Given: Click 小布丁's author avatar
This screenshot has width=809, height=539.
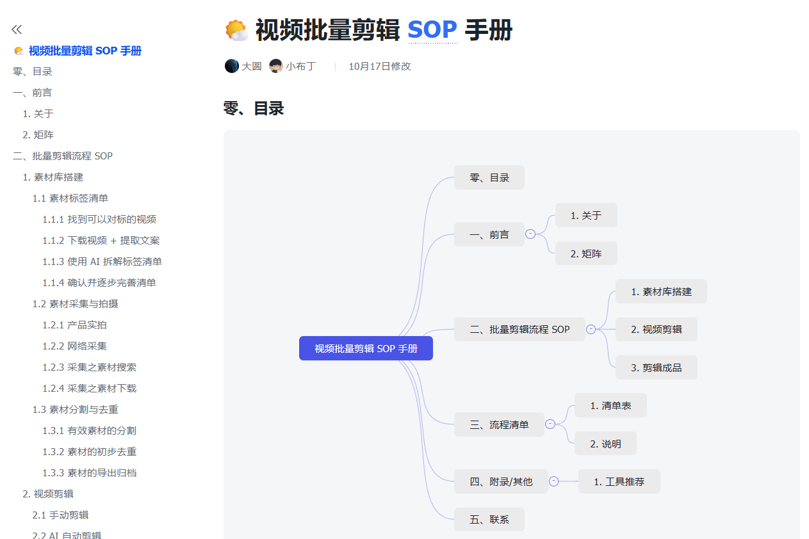Looking at the screenshot, I should point(276,66).
